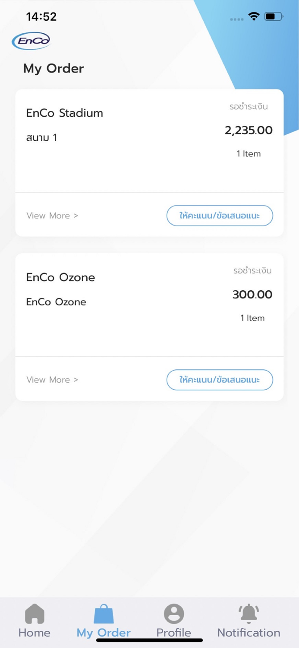Tap the Wi-Fi indicator in status bar
This screenshot has height=648, width=299.
pos(254,16)
